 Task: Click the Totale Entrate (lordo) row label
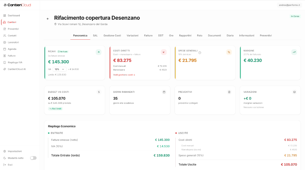click(65, 155)
